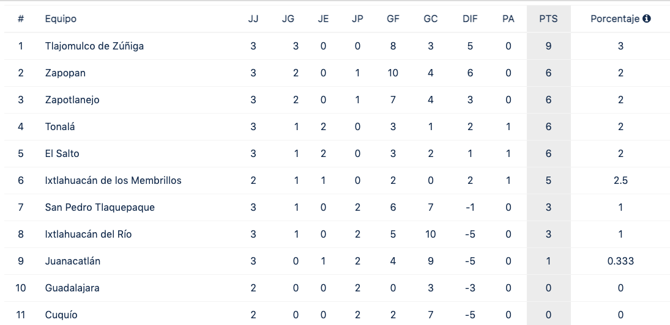
Task: Click the Zapotlanejo team row name
Action: (x=72, y=100)
